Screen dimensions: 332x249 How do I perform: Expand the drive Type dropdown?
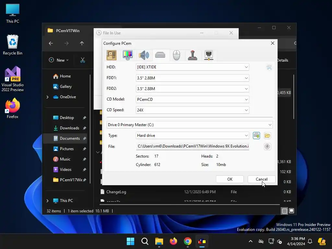click(192, 136)
